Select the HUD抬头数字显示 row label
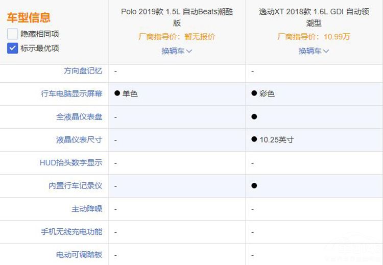The image size is (383, 265). (71, 163)
